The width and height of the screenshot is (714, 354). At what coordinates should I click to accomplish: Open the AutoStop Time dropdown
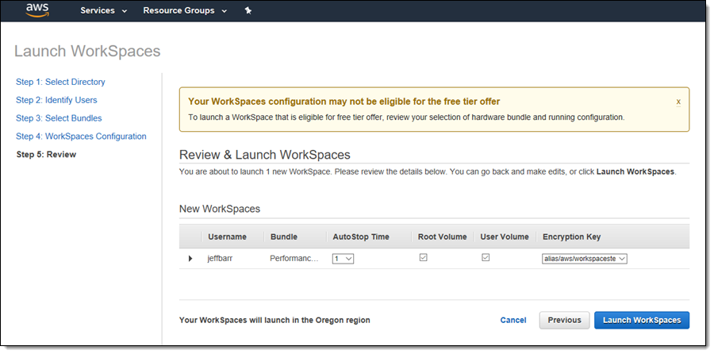click(x=343, y=259)
